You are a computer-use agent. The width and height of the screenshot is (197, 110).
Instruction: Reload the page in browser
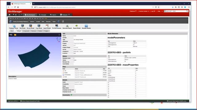tap(15, 7)
